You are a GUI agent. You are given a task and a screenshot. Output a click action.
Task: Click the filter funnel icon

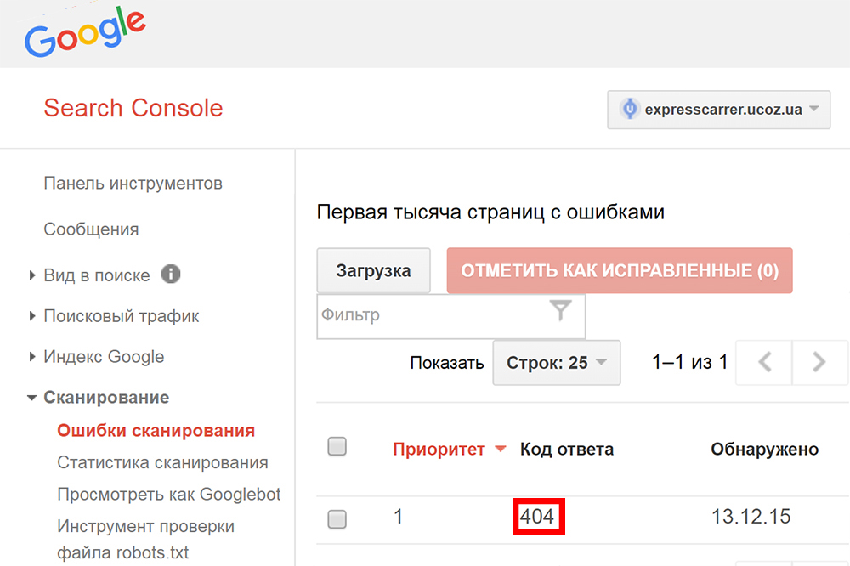click(560, 312)
